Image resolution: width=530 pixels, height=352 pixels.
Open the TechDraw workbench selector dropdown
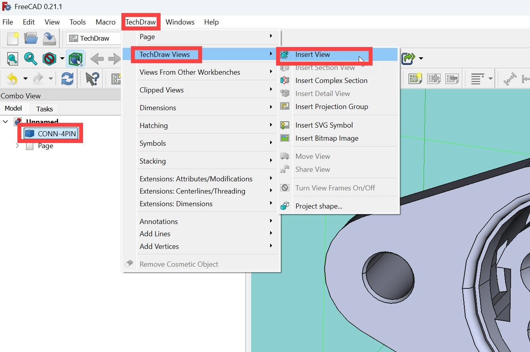pos(94,38)
